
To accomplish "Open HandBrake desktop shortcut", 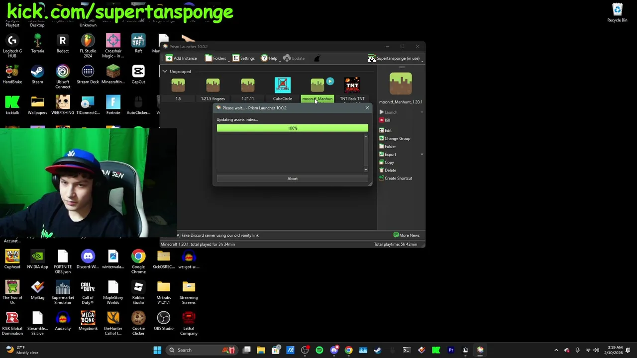I will tap(12, 74).
